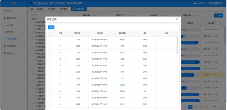Open the 操作手册 help icon
227x110 pixels.
click(195, 3)
